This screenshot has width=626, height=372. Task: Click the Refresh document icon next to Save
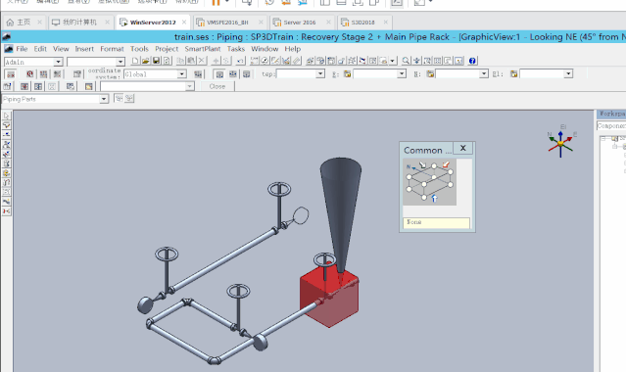point(167,61)
